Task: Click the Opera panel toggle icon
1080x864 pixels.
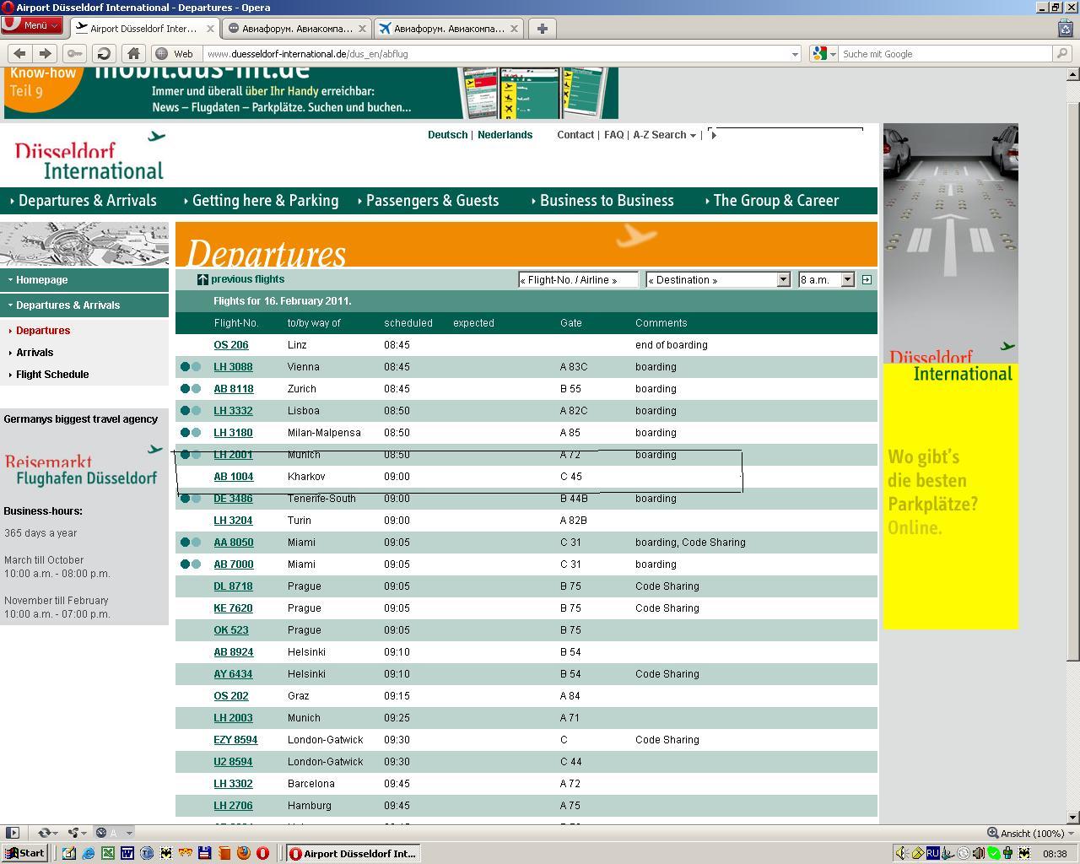Action: 13,833
